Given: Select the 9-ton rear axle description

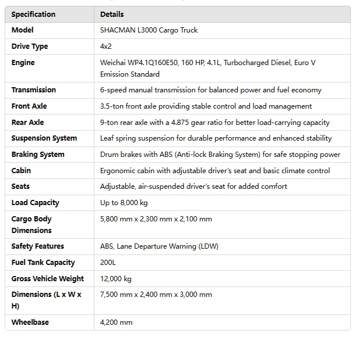Looking at the screenshot, I should pos(214,123).
